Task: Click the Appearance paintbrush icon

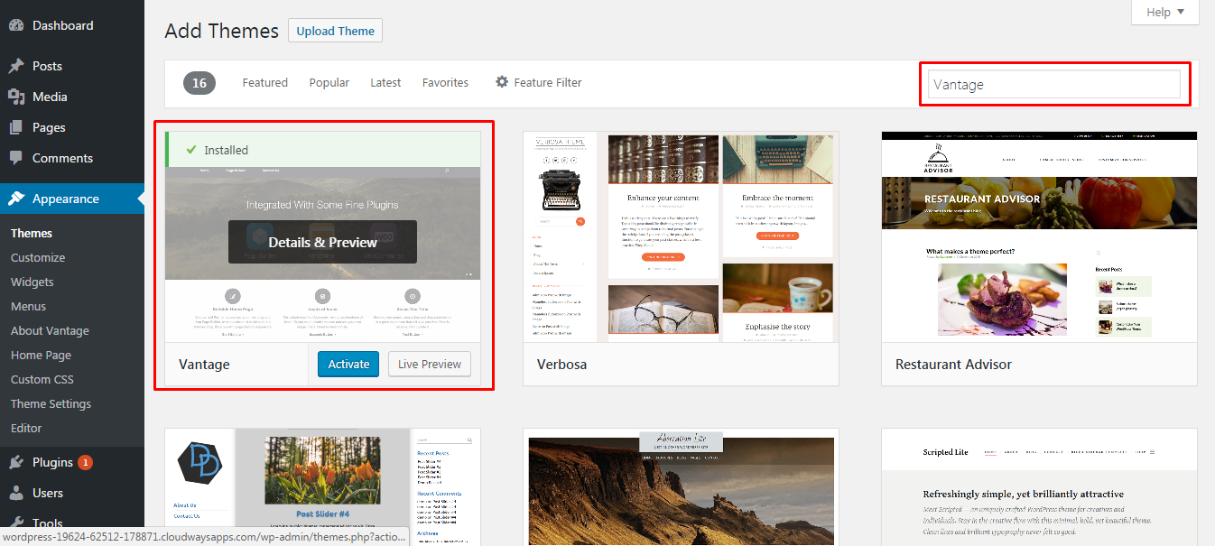Action: pyautogui.click(x=16, y=199)
